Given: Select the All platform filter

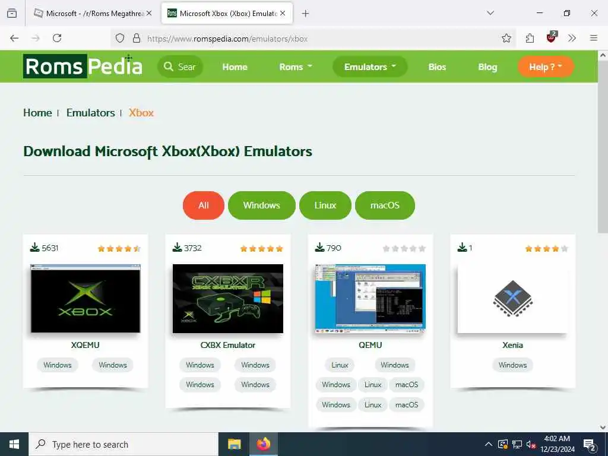Looking at the screenshot, I should pos(204,205).
